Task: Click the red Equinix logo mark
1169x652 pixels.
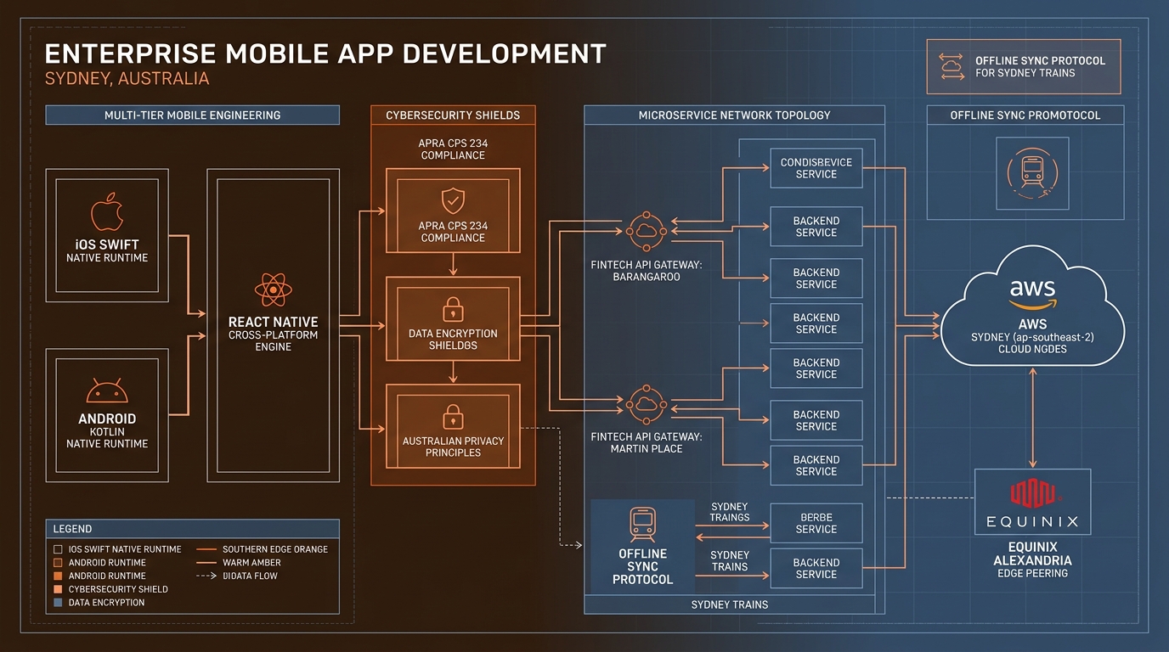Action: click(1032, 494)
